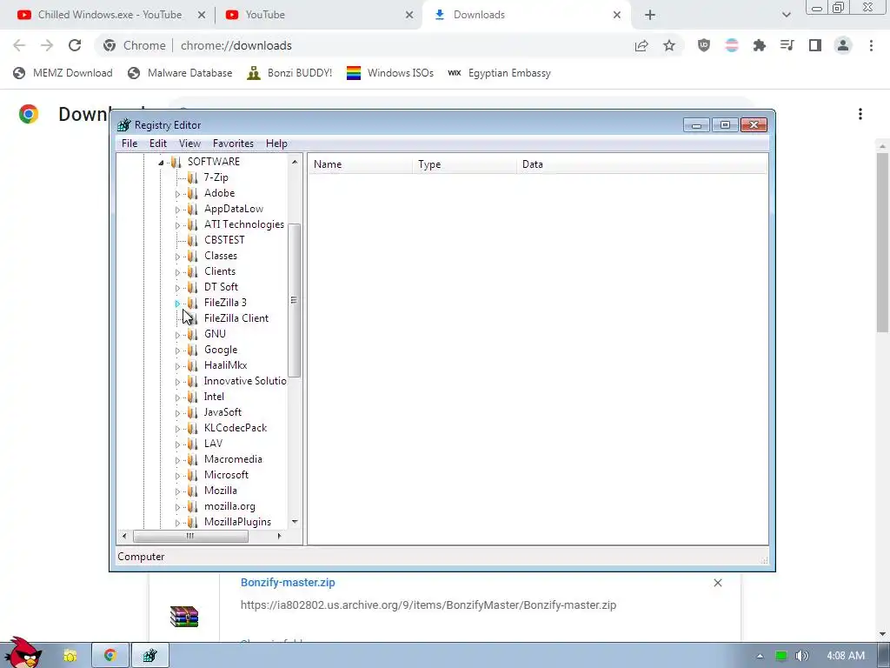Open the Help menu in Registry Editor
The width and height of the screenshot is (890, 668).
point(276,144)
